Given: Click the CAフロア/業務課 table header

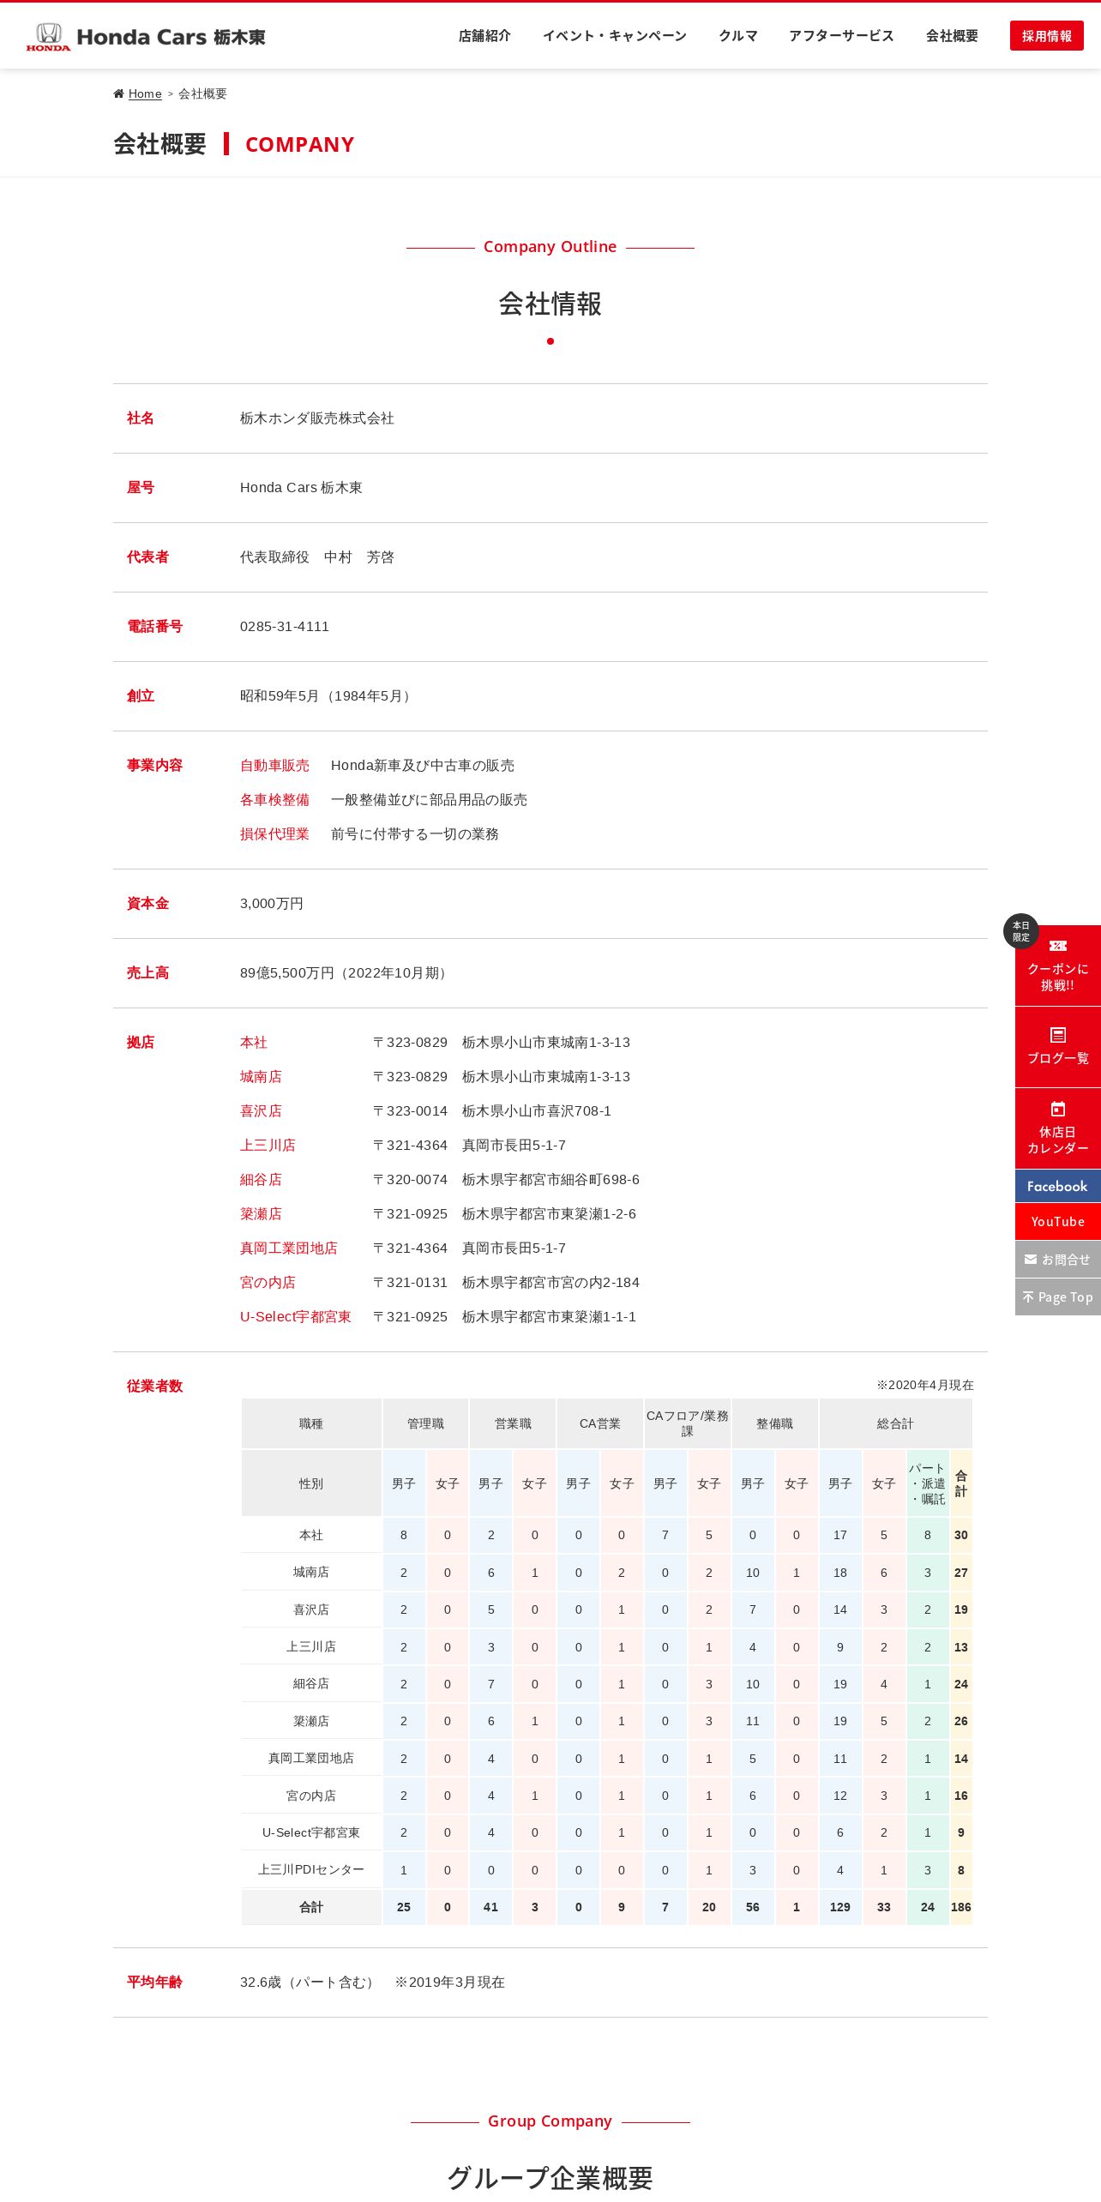Looking at the screenshot, I should (688, 1423).
